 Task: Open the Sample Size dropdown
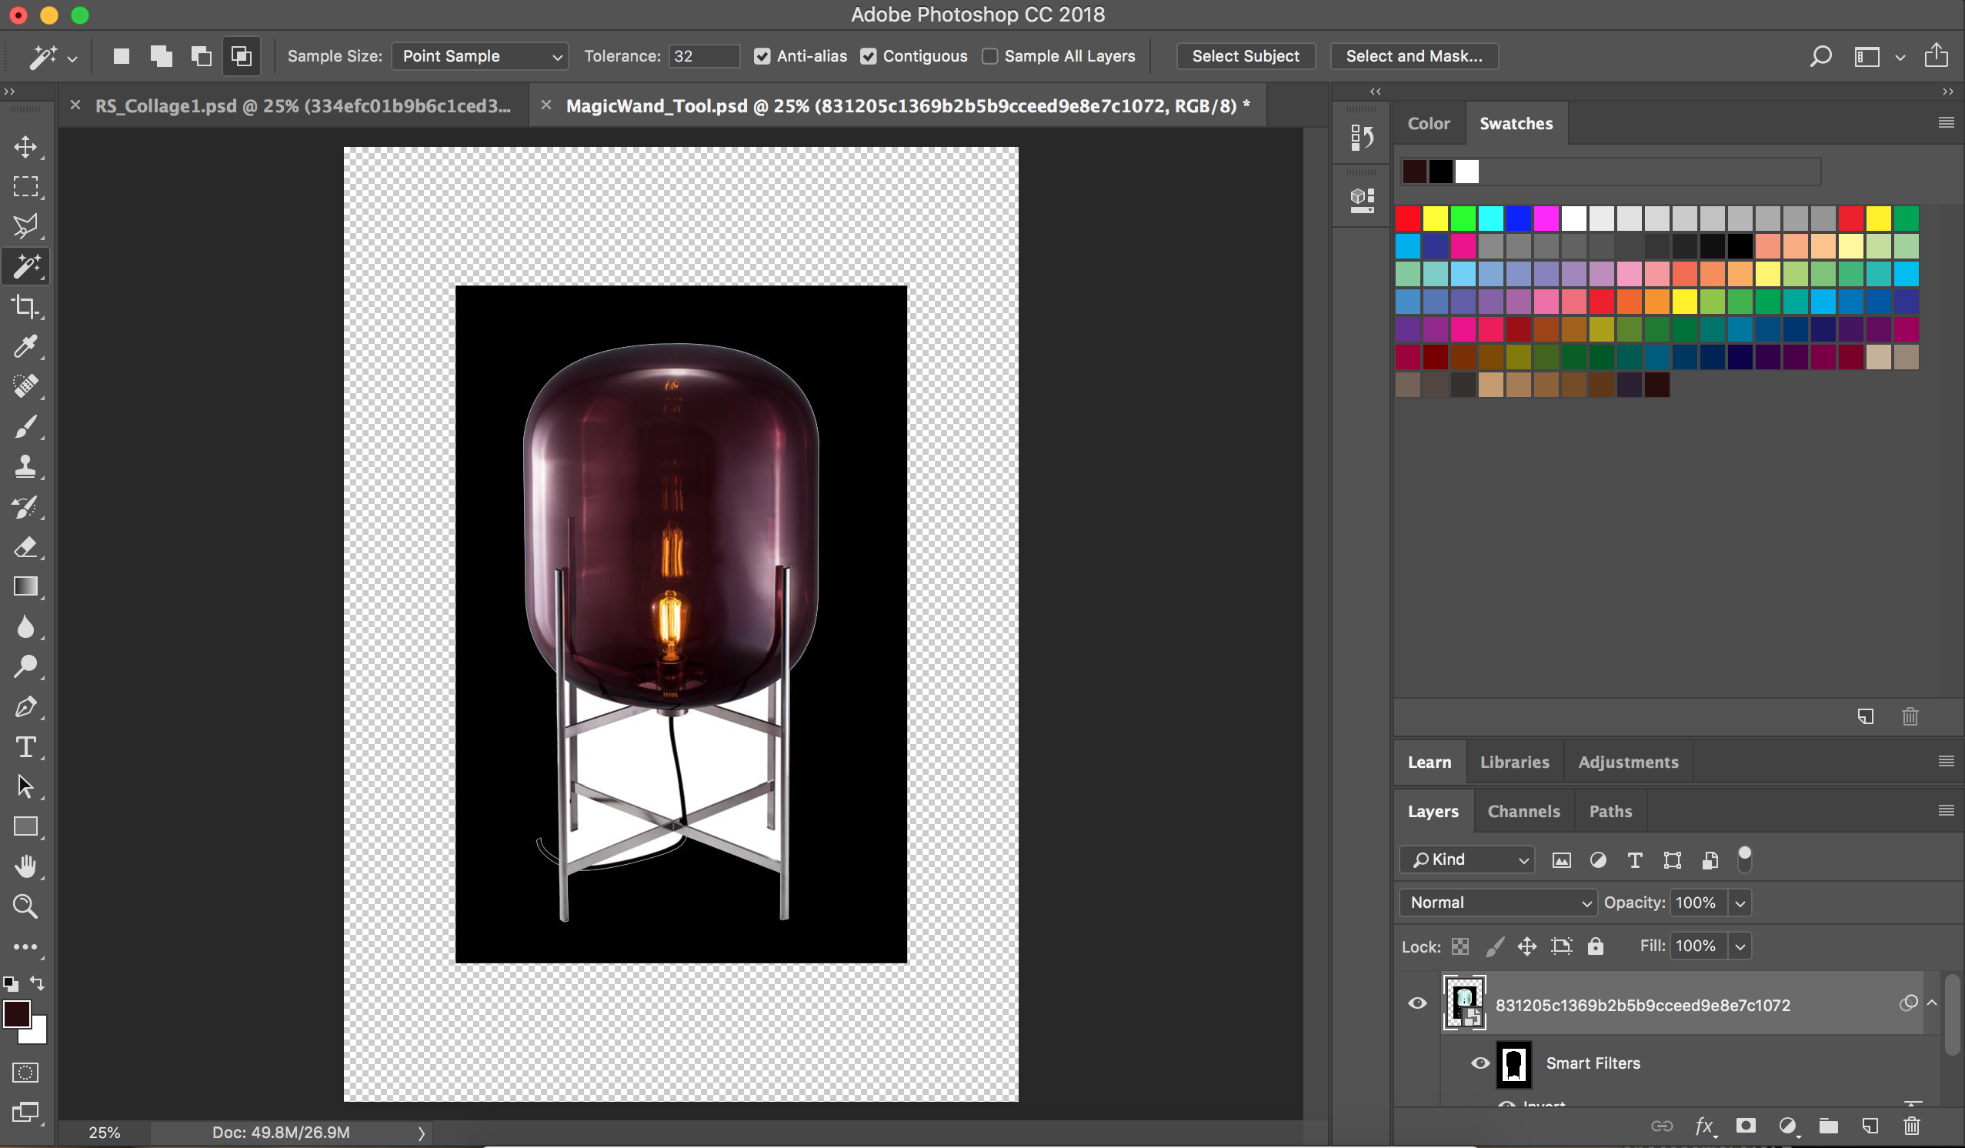(479, 56)
